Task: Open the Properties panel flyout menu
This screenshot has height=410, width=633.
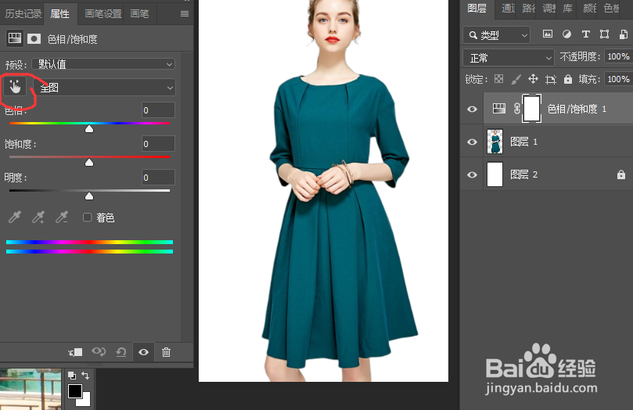Action: click(185, 14)
